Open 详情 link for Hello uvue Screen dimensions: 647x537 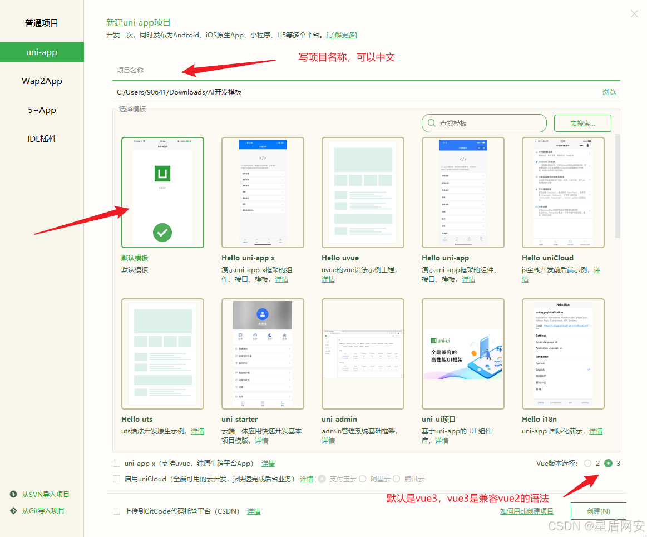(x=328, y=279)
